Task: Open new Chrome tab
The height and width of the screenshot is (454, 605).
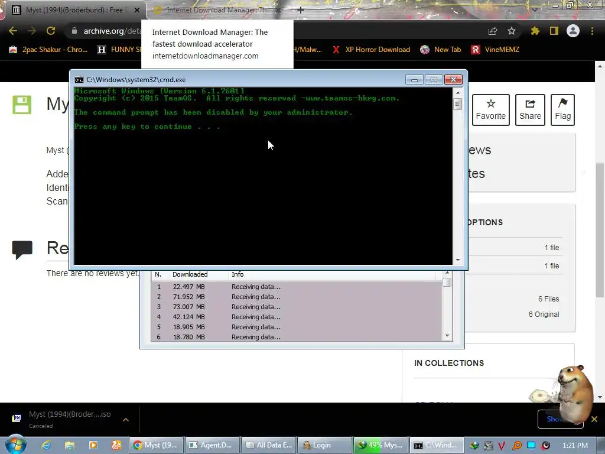Action: click(x=301, y=10)
